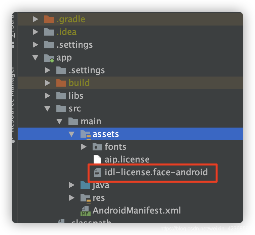Screen dimensions: 255x235
Task: Click the fonts package folder icon
Action: click(x=97, y=147)
